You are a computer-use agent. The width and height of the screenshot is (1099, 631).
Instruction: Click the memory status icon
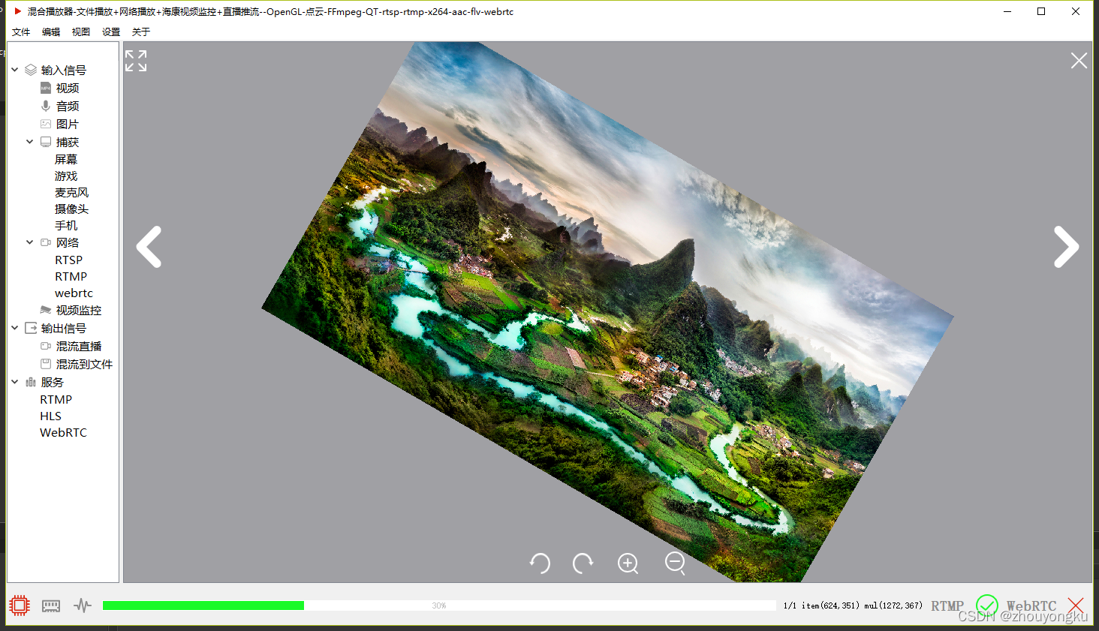(x=51, y=605)
